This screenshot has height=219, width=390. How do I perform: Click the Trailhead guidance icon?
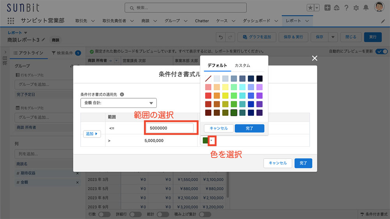coord(337,8)
